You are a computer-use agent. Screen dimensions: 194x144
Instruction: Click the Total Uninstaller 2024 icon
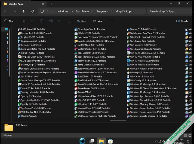coord(76,73)
